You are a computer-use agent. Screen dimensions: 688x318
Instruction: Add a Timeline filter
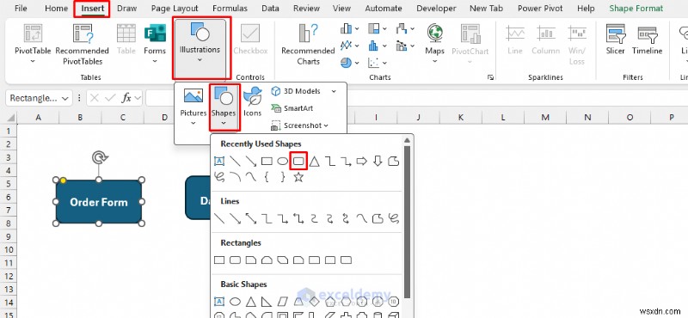point(648,40)
